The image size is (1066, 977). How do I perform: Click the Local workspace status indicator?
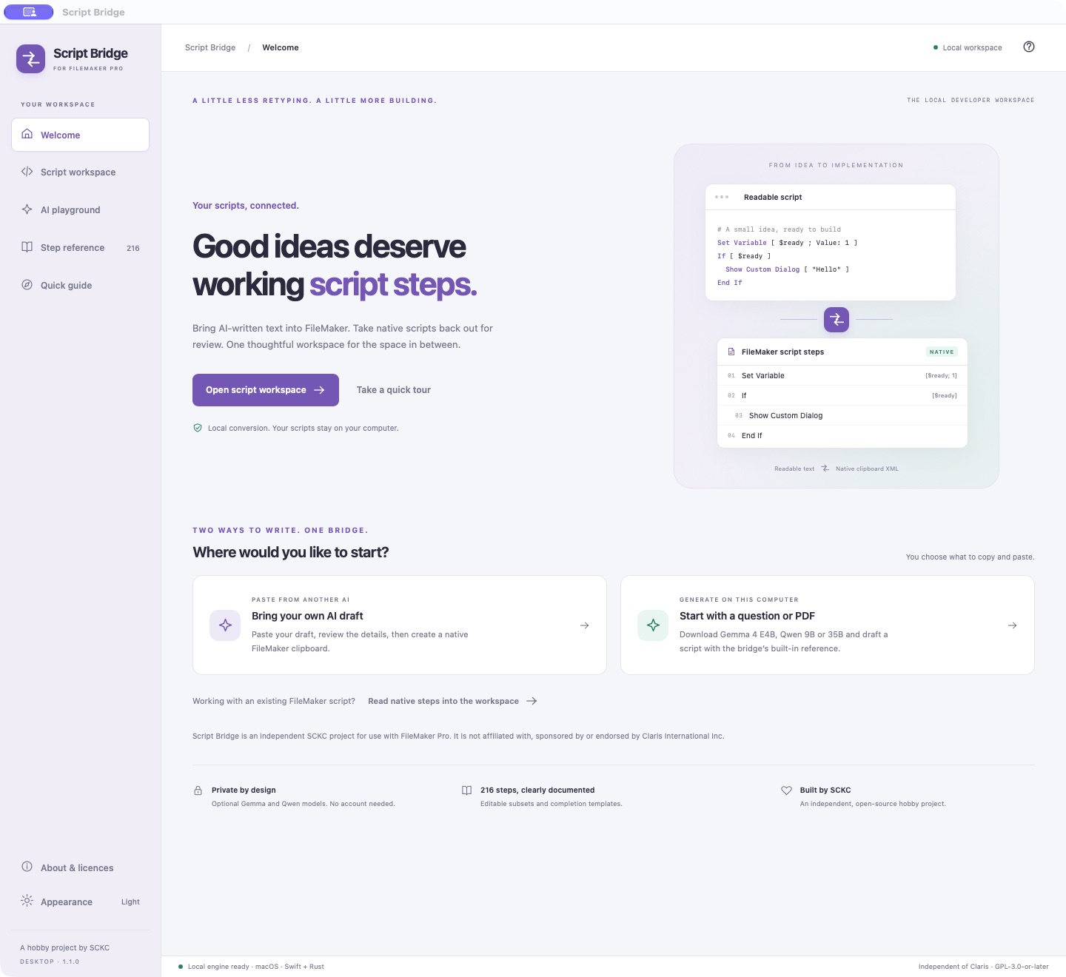[968, 47]
